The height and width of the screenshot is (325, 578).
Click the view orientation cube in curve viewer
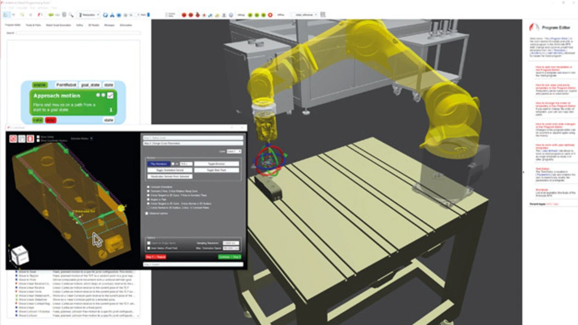pos(20,255)
